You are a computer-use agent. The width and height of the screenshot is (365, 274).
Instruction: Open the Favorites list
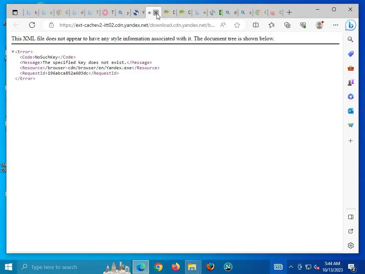pos(271,25)
